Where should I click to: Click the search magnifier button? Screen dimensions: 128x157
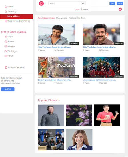point(83,3)
